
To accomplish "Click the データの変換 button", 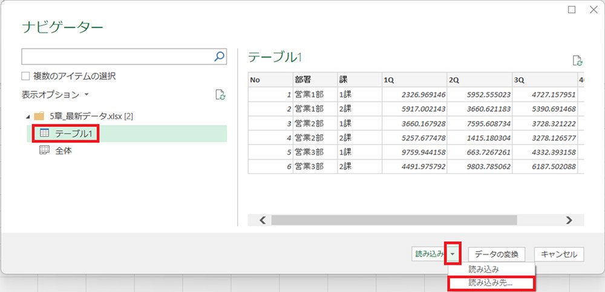I will (x=497, y=254).
